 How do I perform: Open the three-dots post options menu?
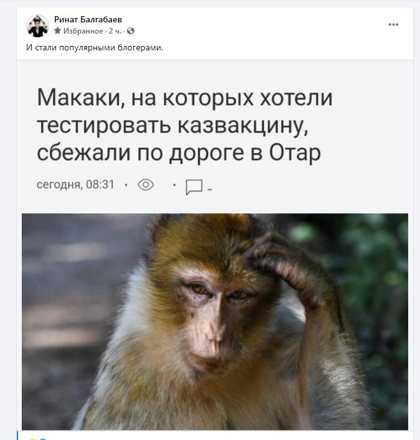pyautogui.click(x=393, y=25)
